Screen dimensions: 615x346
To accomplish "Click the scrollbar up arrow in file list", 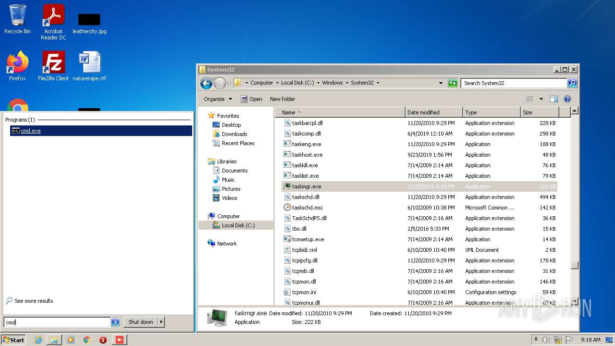I will pyautogui.click(x=574, y=111).
